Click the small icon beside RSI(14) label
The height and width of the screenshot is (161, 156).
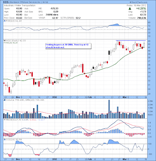[x=4, y=21]
